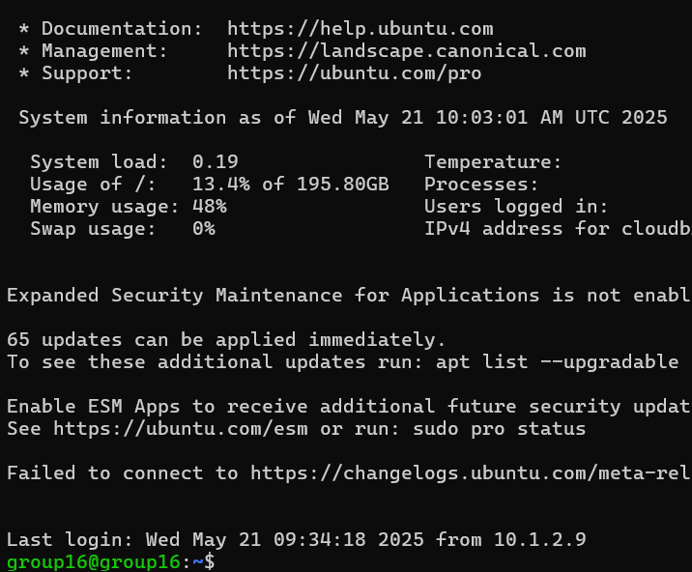The width and height of the screenshot is (692, 572).
Task: Click the 13.4% of 195.80GB disk usage text
Action: click(x=291, y=184)
